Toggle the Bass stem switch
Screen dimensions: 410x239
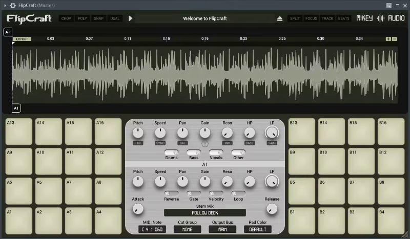[x=194, y=152]
